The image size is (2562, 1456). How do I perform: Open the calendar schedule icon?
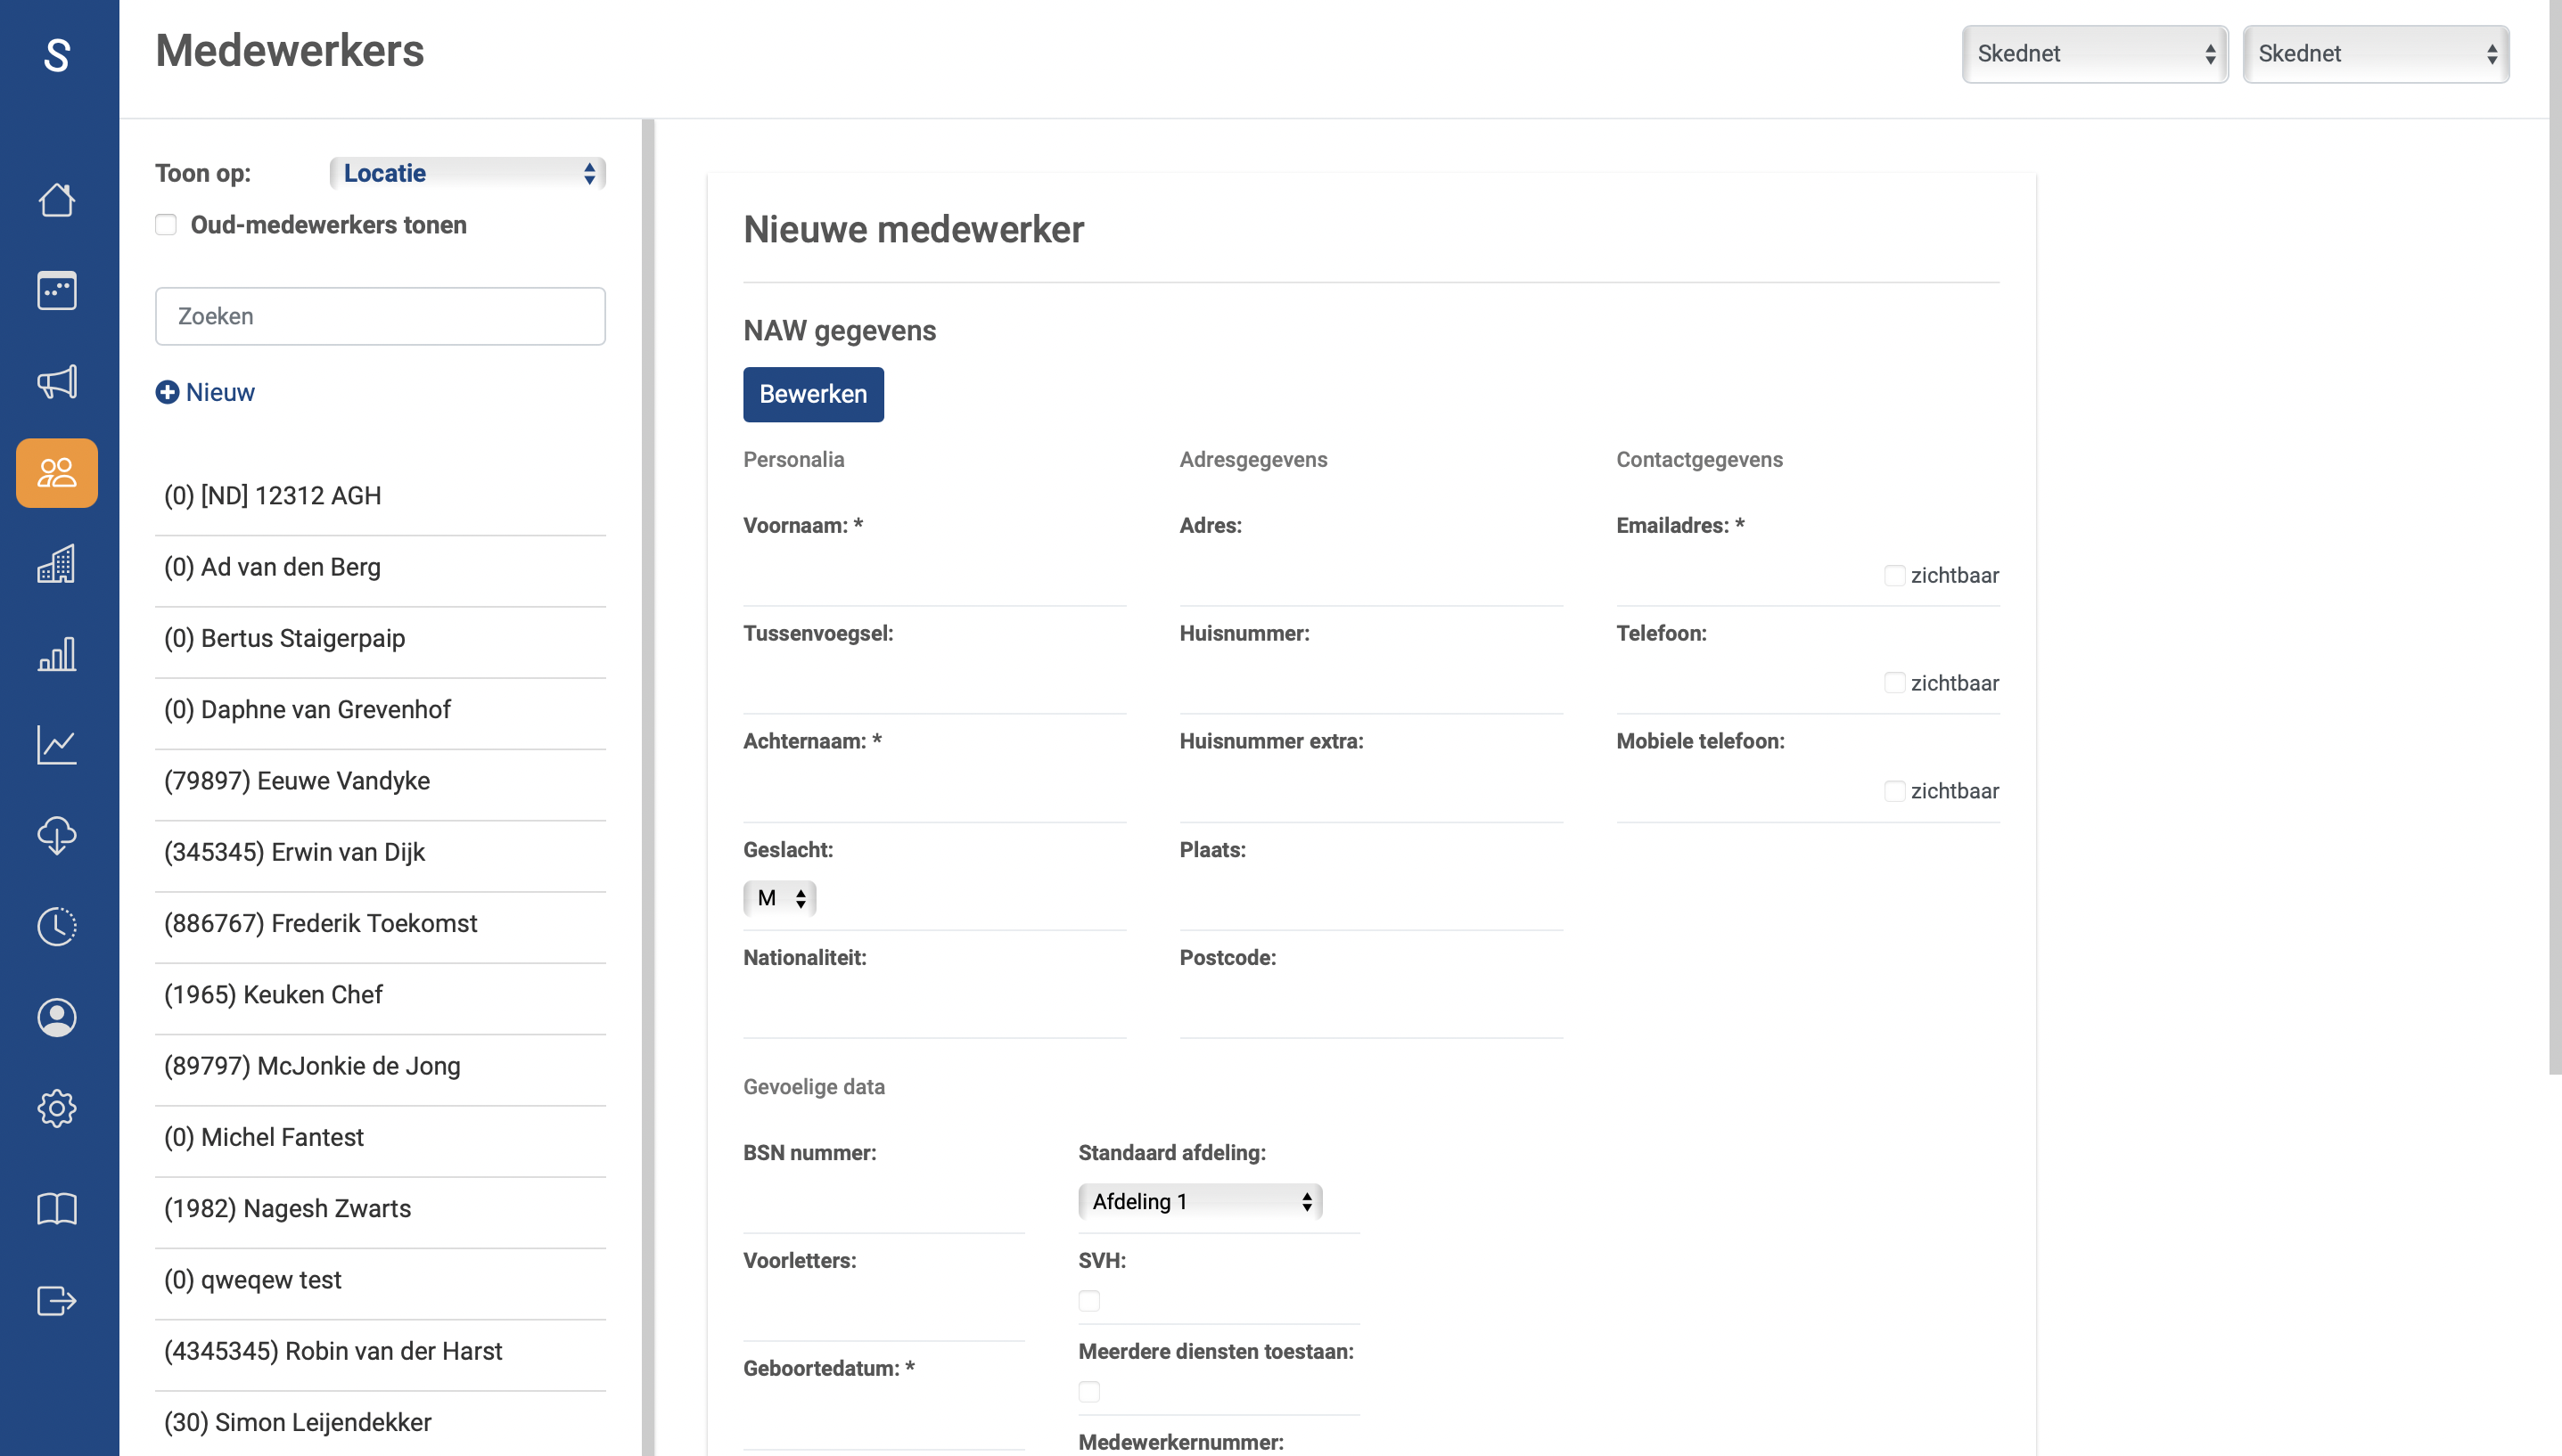(57, 291)
